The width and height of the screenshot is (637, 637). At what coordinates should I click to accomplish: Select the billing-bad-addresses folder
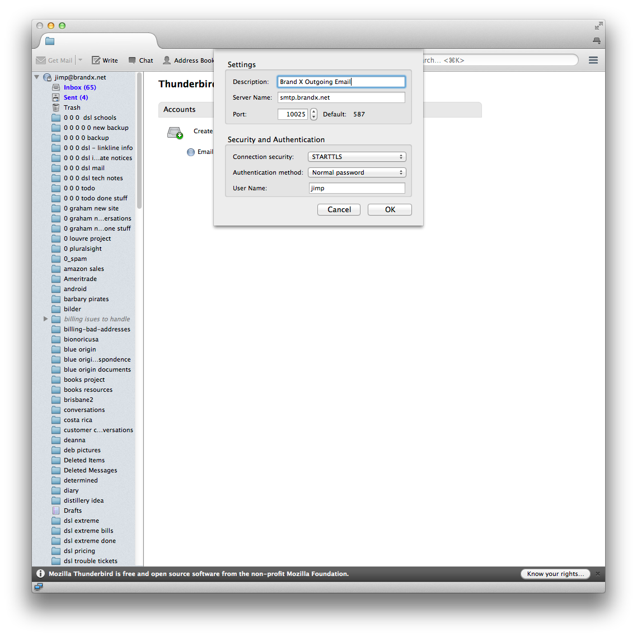(97, 329)
